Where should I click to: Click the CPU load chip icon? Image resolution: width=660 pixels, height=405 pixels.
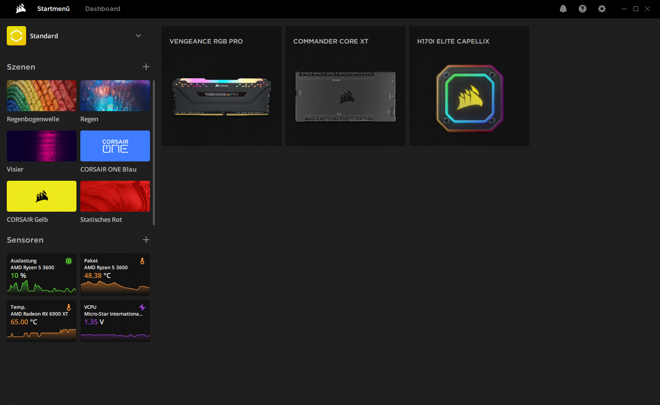pyautogui.click(x=69, y=261)
